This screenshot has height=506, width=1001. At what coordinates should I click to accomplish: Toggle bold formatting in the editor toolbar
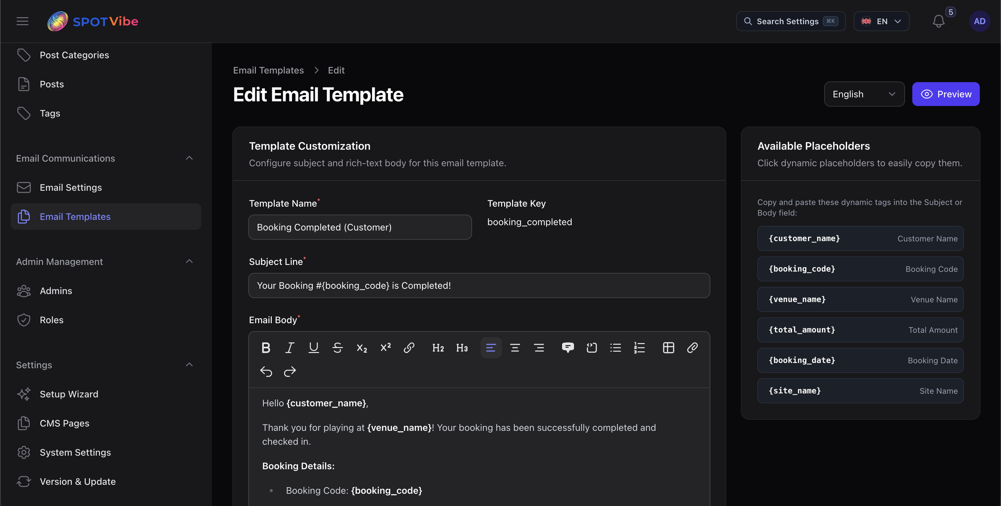coord(266,347)
